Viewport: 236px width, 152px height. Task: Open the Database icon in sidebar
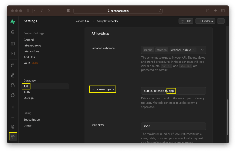pos(13,65)
